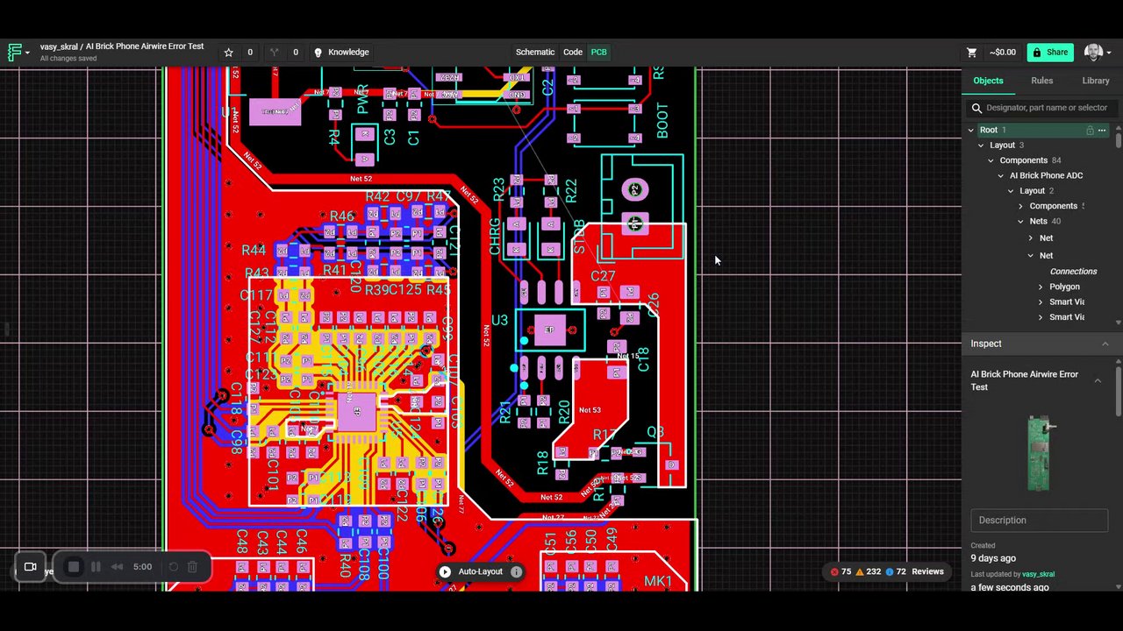
Task: Expand the Components node under Layout 2
Action: pyautogui.click(x=1020, y=206)
